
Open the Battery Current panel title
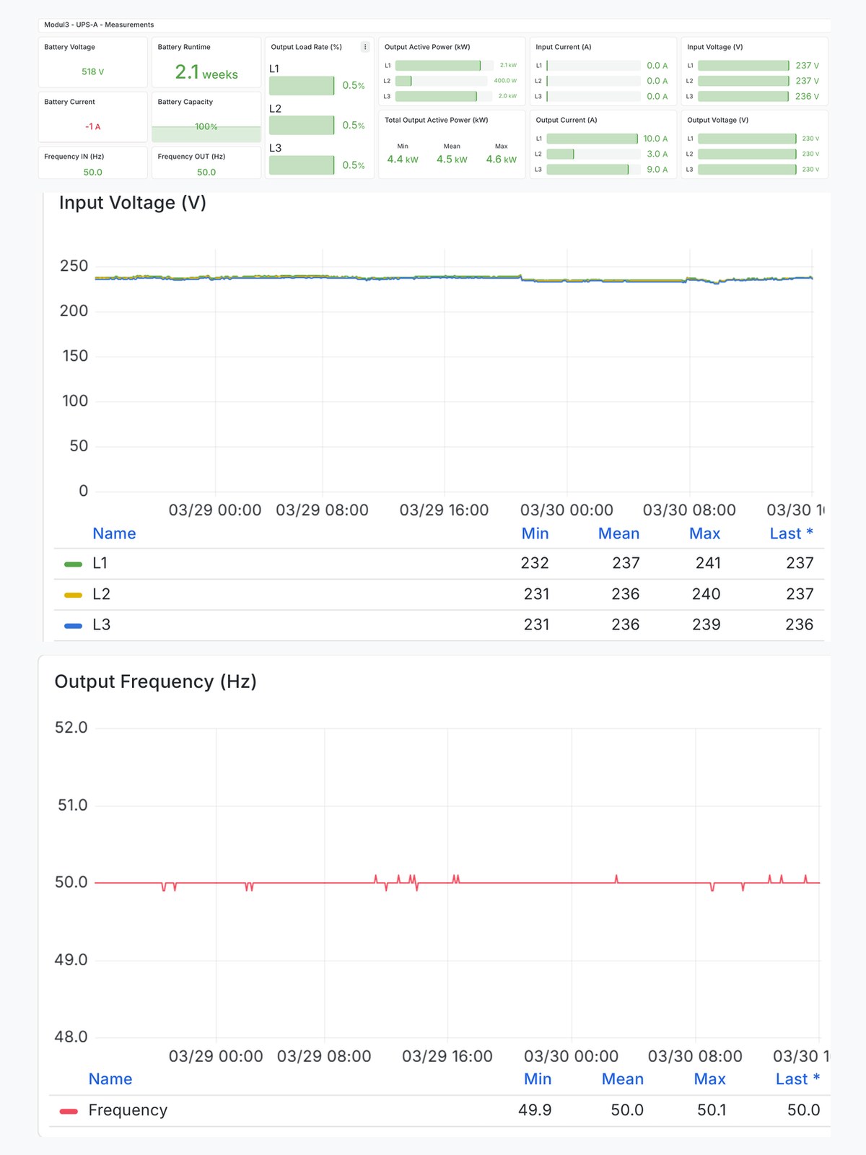tap(69, 102)
